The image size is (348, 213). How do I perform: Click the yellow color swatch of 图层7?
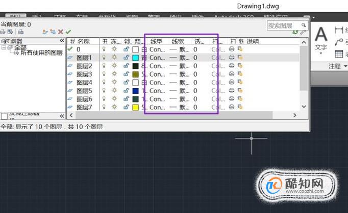pyautogui.click(x=135, y=107)
